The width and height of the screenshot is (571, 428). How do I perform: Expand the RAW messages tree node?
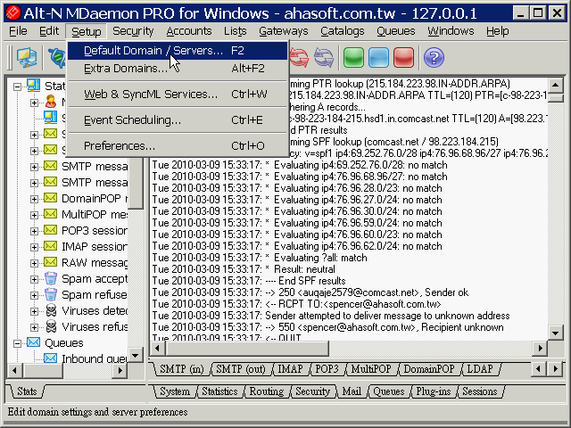(34, 263)
